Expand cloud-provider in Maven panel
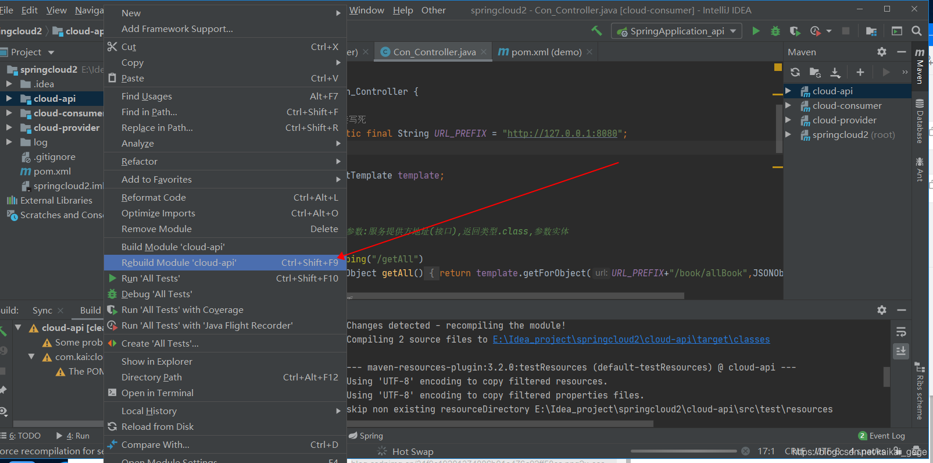The image size is (933, 463). 788,120
